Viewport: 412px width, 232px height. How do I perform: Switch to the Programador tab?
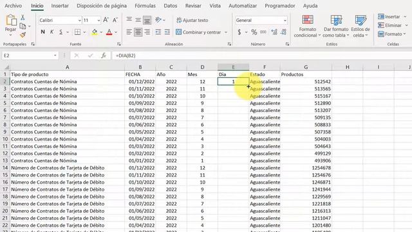click(x=280, y=6)
